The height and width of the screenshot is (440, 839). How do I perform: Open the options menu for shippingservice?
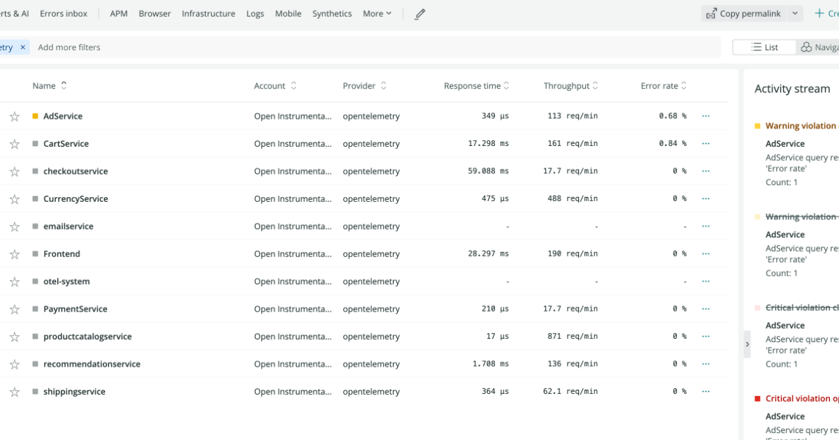pyautogui.click(x=705, y=391)
